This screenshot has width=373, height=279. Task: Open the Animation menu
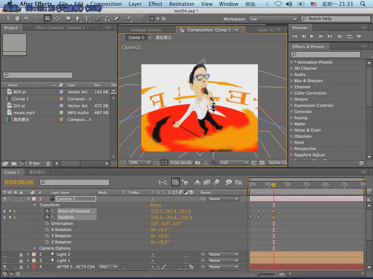pyautogui.click(x=181, y=4)
